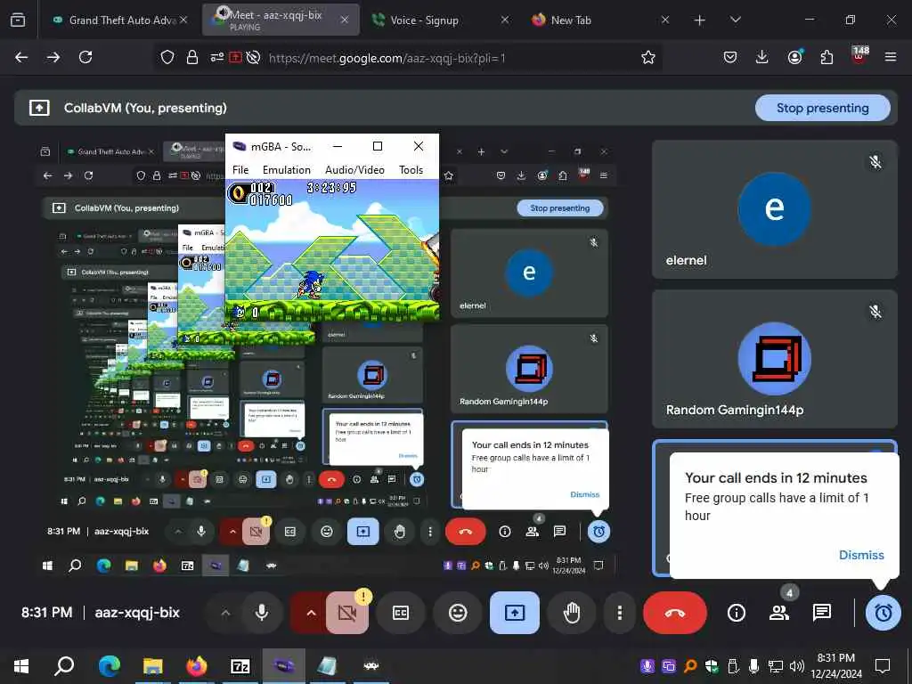This screenshot has width=912, height=684.
Task: Open 7-Zip from the taskbar
Action: click(x=240, y=665)
